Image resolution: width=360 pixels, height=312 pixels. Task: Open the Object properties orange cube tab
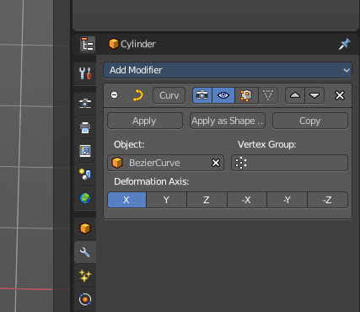click(85, 229)
